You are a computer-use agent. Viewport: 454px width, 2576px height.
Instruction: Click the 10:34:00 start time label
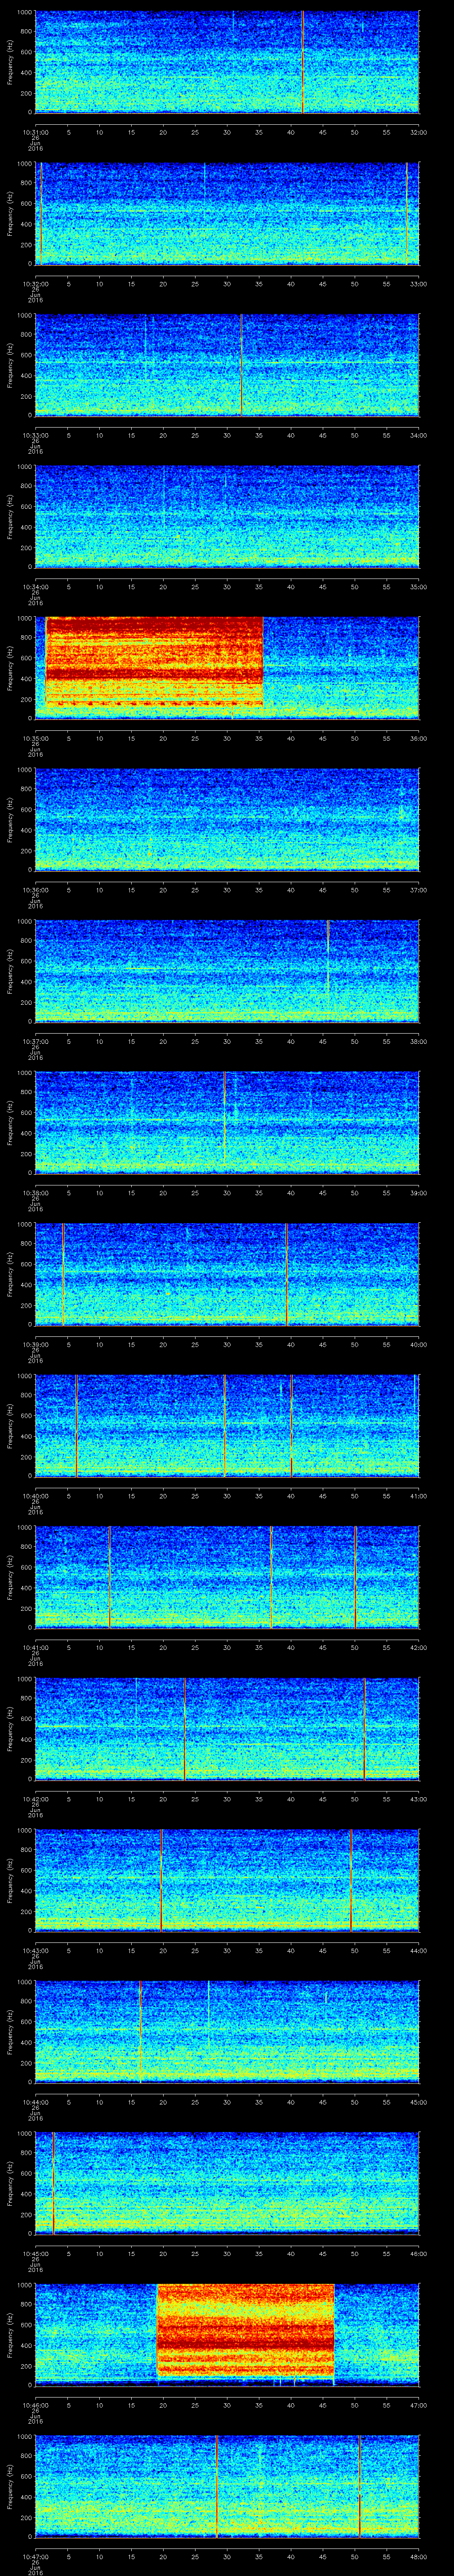point(35,587)
